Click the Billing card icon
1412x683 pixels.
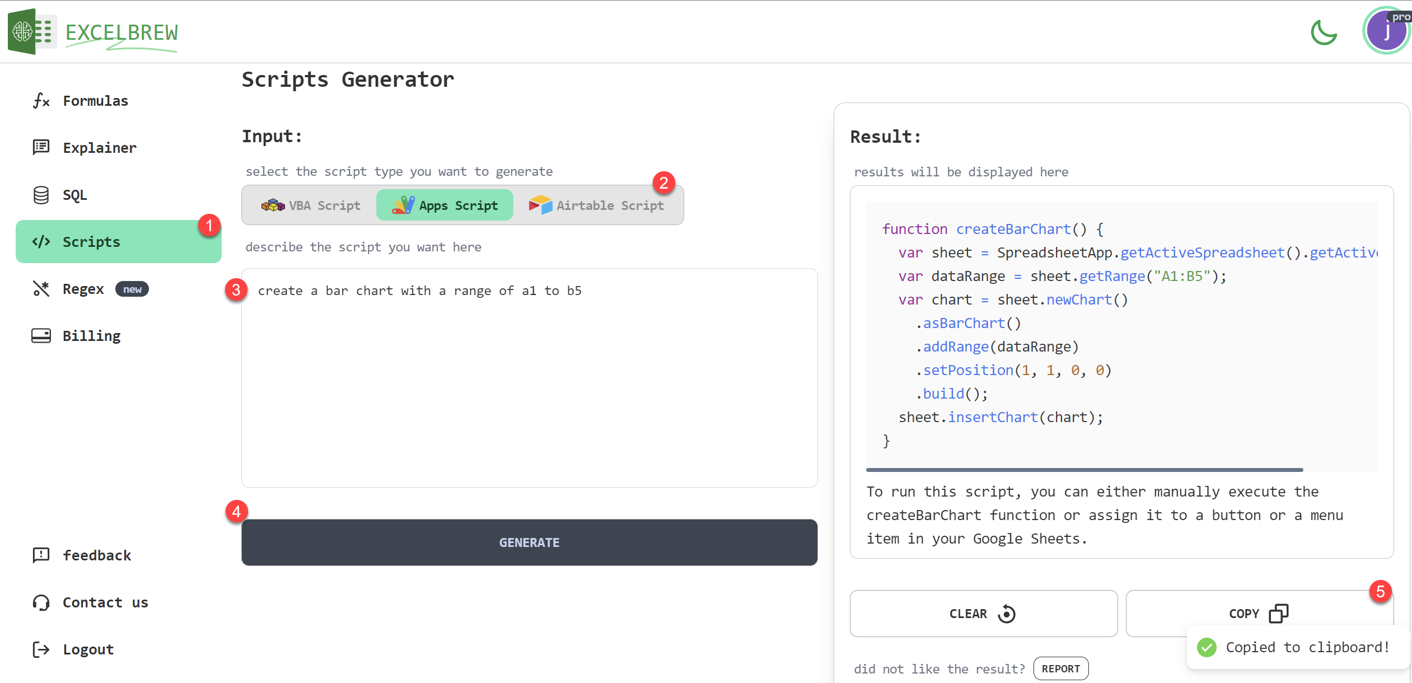[41, 336]
